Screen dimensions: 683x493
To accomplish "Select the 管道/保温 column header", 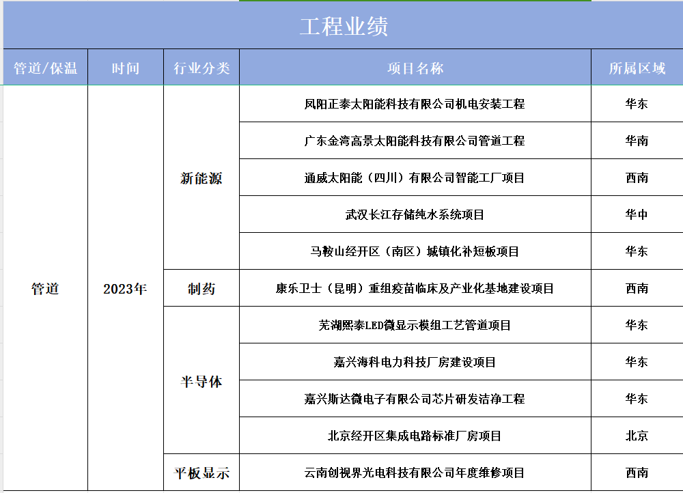I will tap(45, 68).
